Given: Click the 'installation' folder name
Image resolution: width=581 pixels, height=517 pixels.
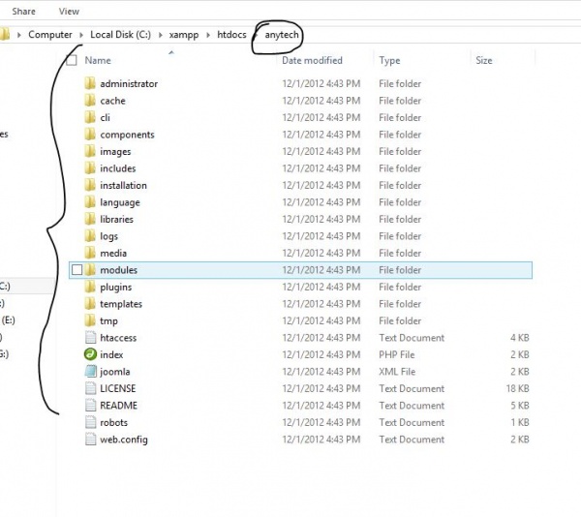Looking at the screenshot, I should point(123,185).
